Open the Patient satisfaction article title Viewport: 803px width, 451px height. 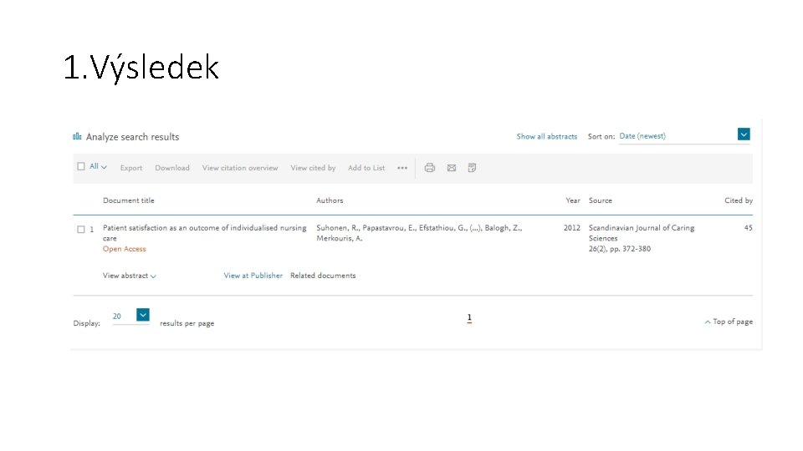204,228
